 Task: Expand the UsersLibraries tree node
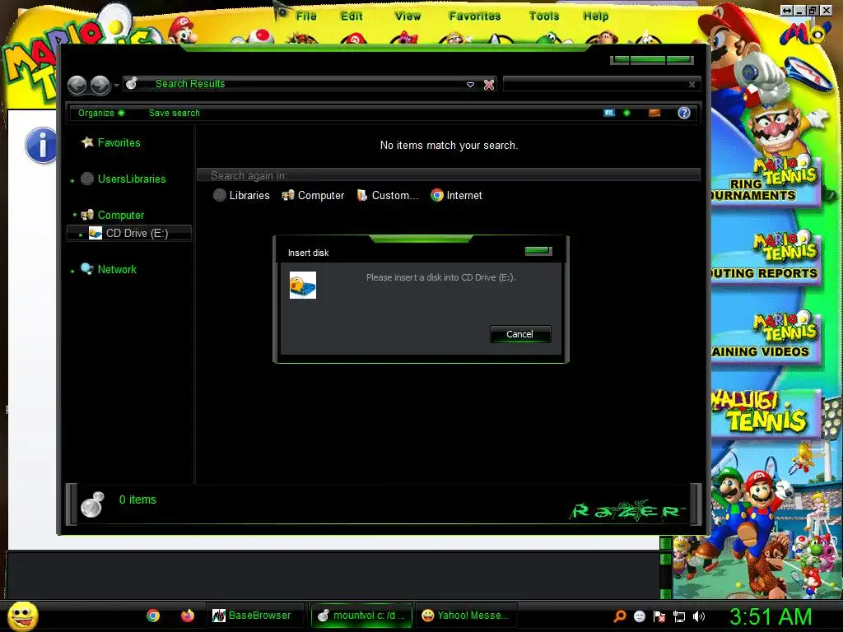(72, 180)
